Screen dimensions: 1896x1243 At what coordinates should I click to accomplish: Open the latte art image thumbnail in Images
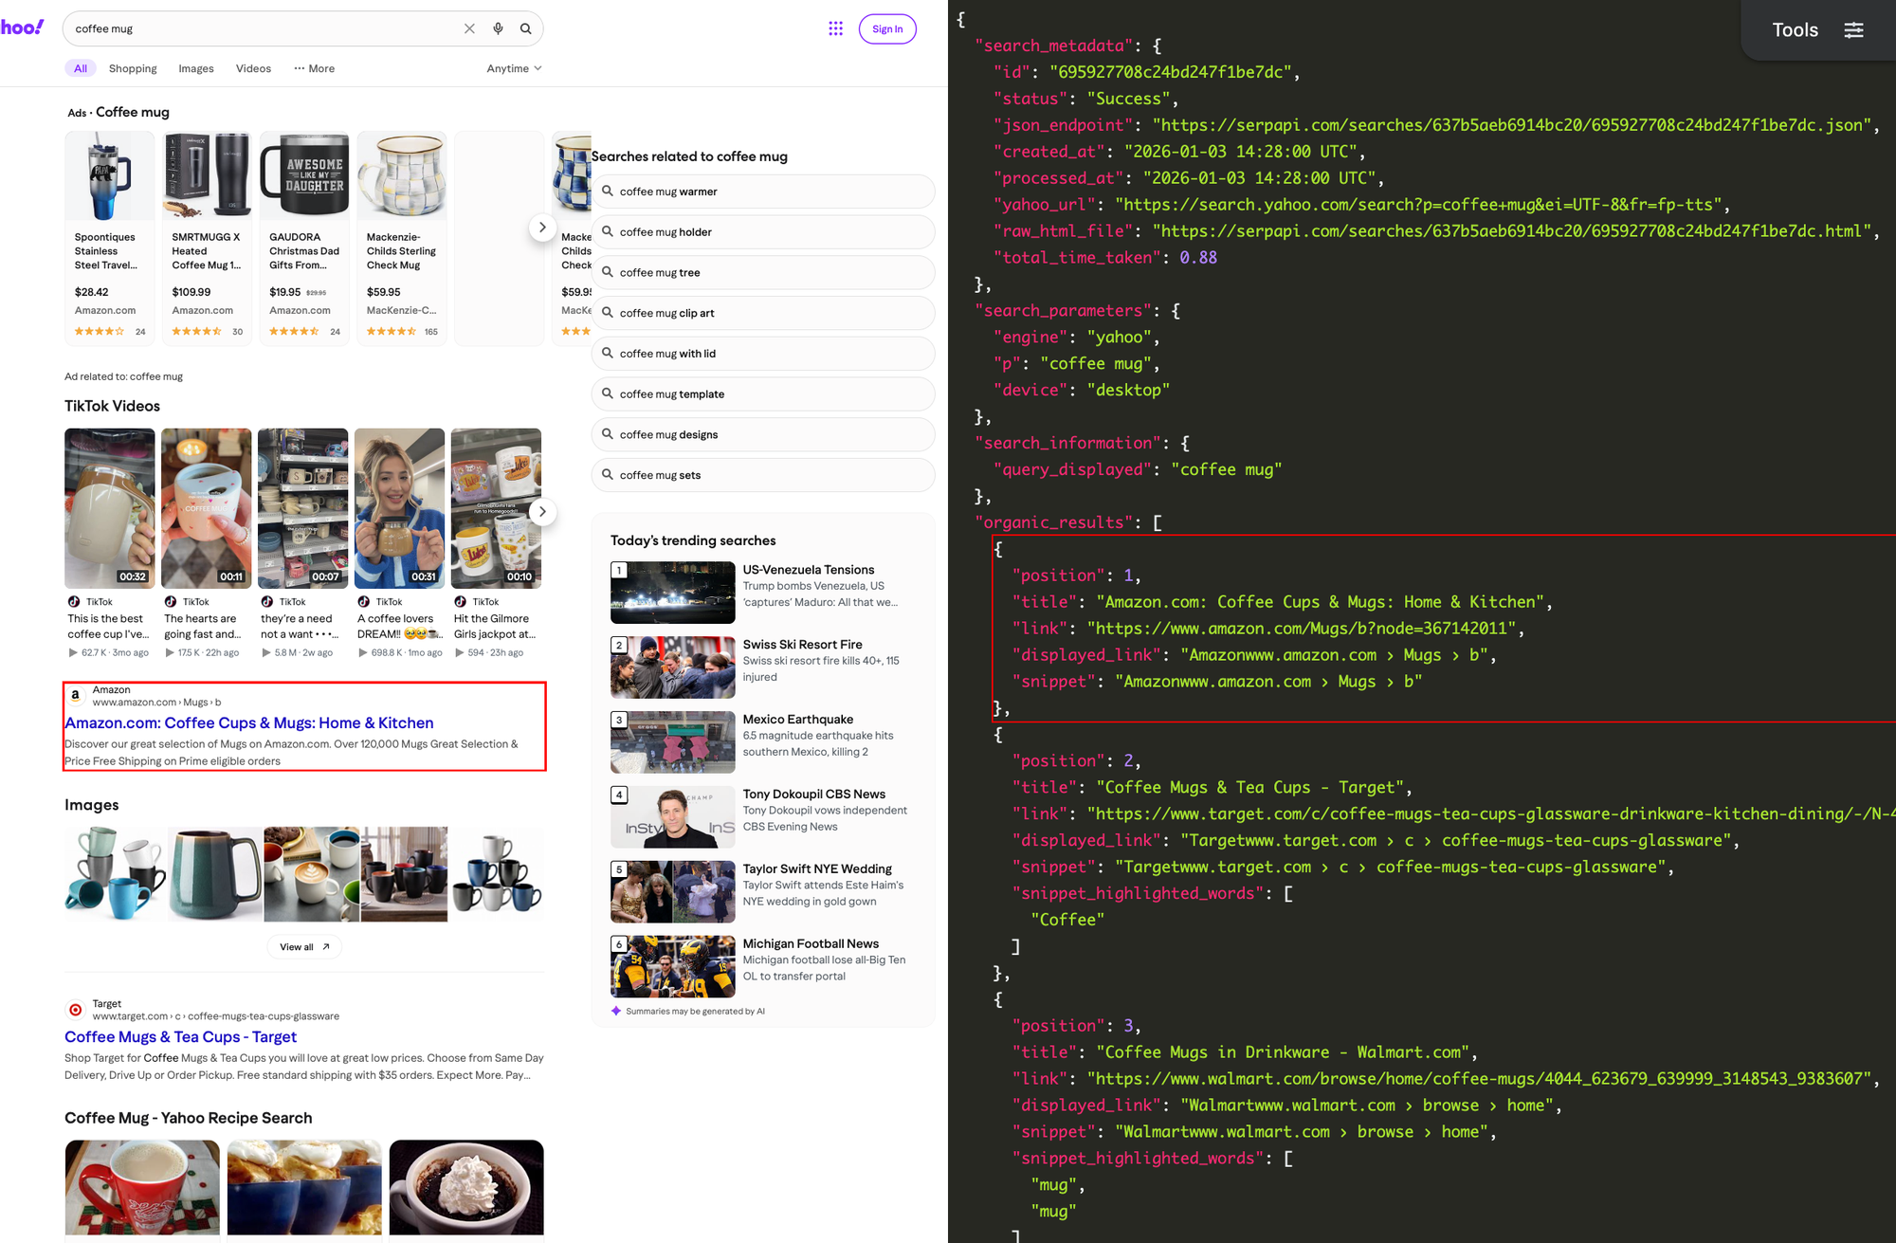311,874
